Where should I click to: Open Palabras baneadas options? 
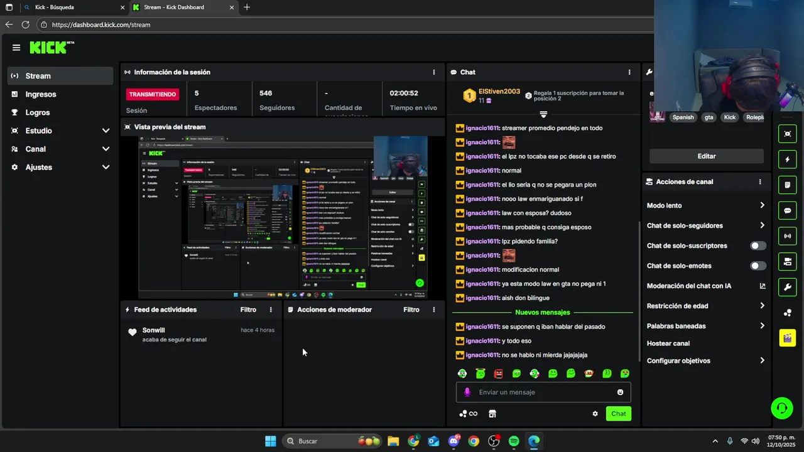point(706,326)
